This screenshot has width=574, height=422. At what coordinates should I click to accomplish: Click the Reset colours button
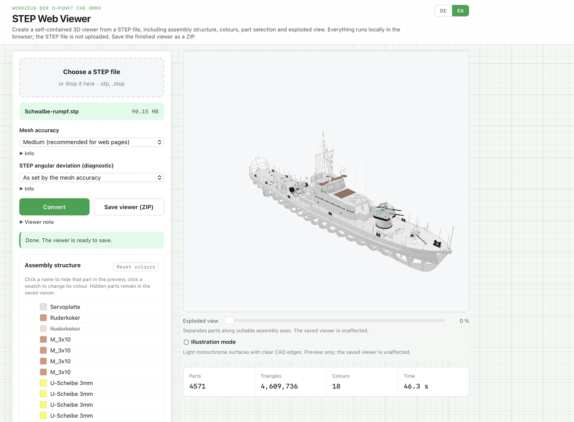pyautogui.click(x=136, y=267)
